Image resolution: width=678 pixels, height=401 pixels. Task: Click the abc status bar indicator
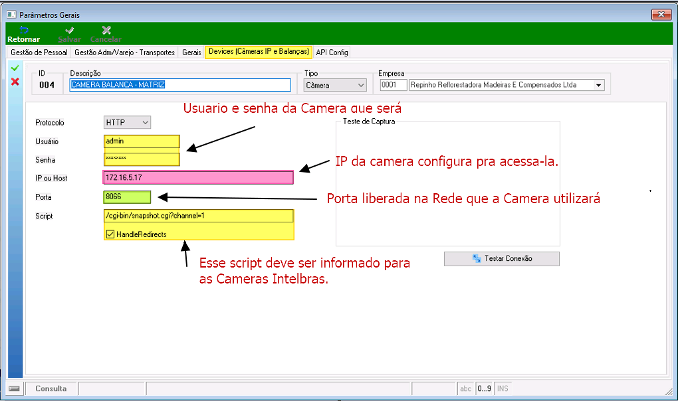coord(466,388)
